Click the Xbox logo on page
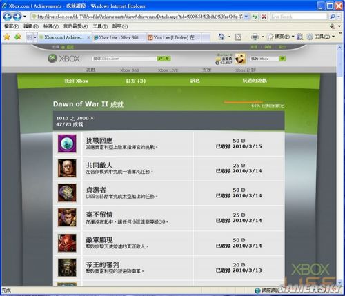The width and height of the screenshot is (345, 296). tap(63, 59)
